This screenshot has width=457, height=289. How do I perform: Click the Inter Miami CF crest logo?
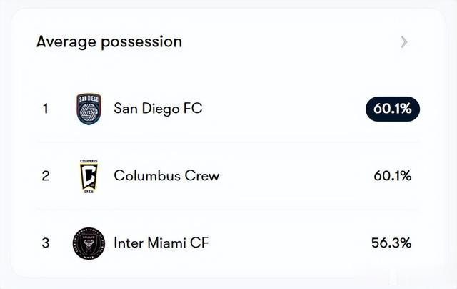click(89, 243)
